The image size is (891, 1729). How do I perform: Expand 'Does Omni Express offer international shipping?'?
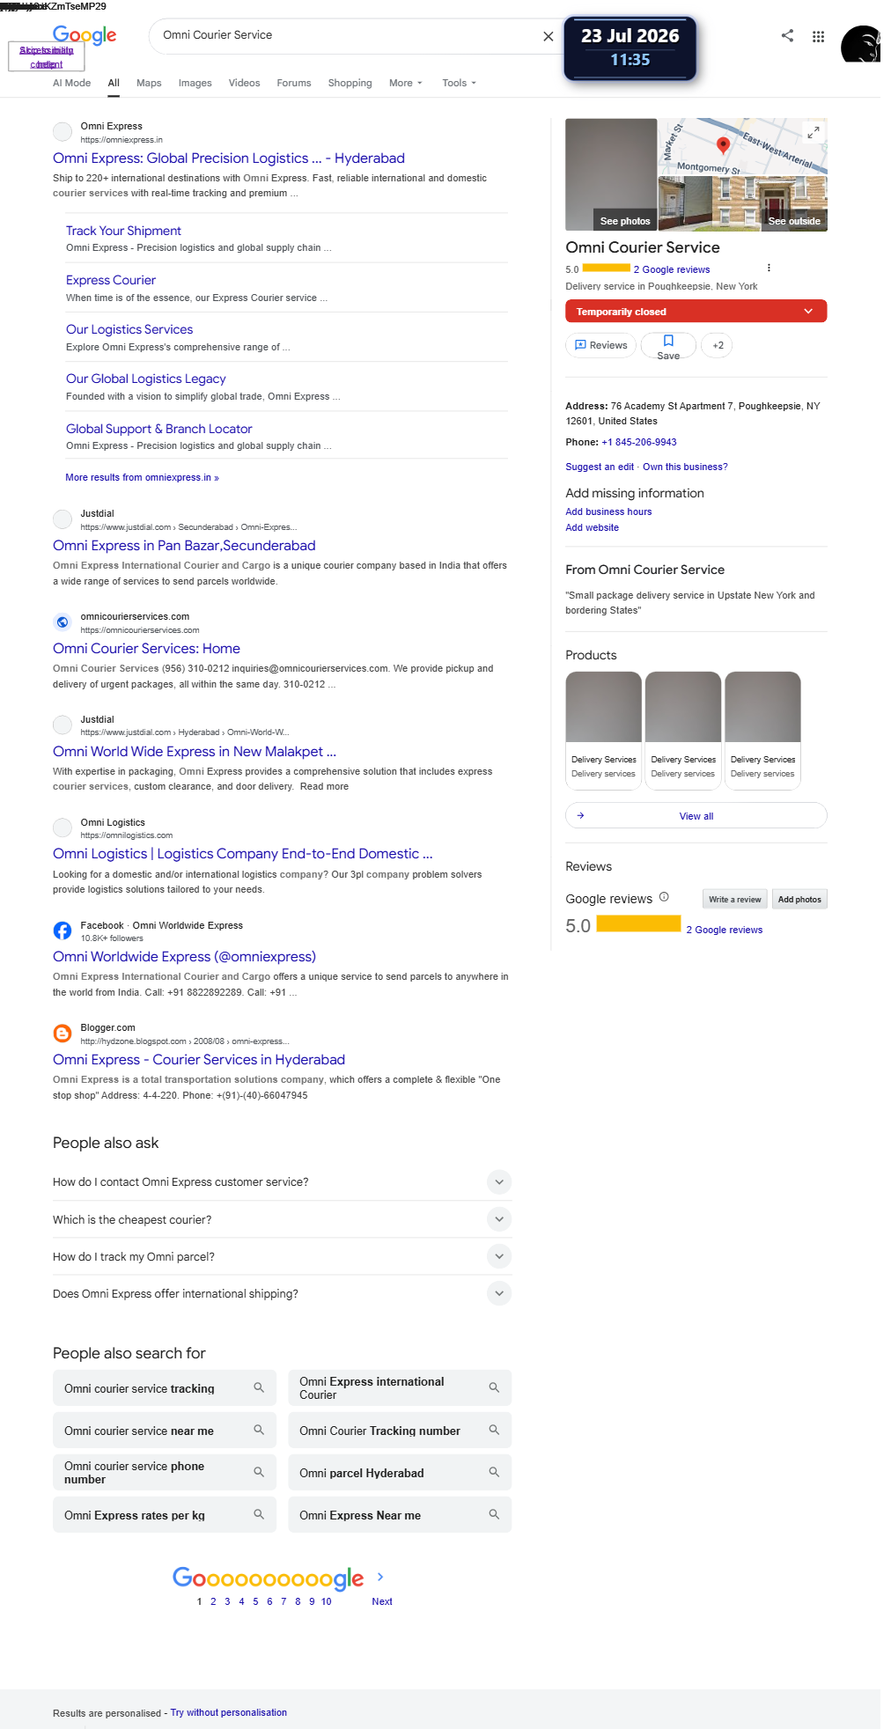click(499, 1293)
